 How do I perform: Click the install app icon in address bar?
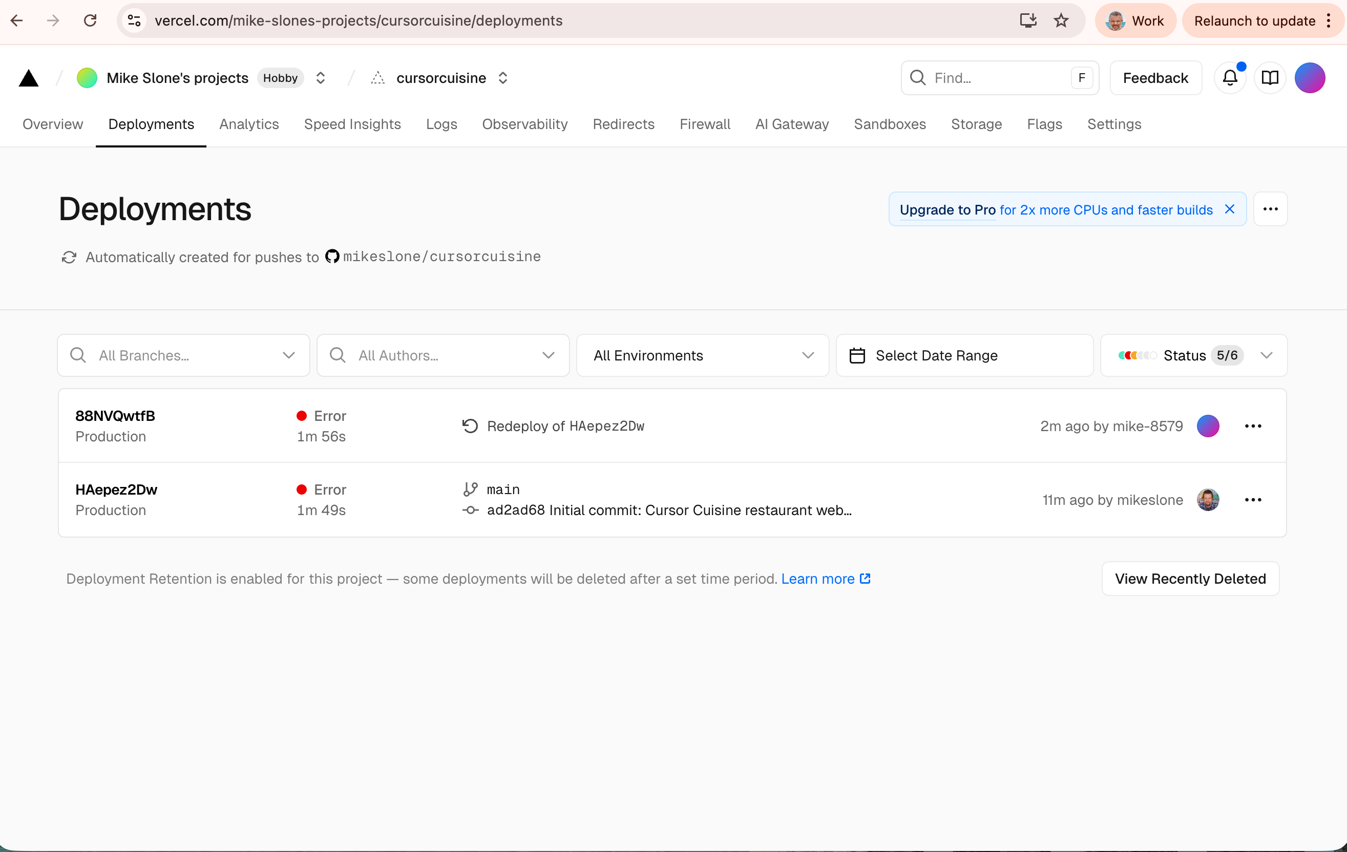1027,20
